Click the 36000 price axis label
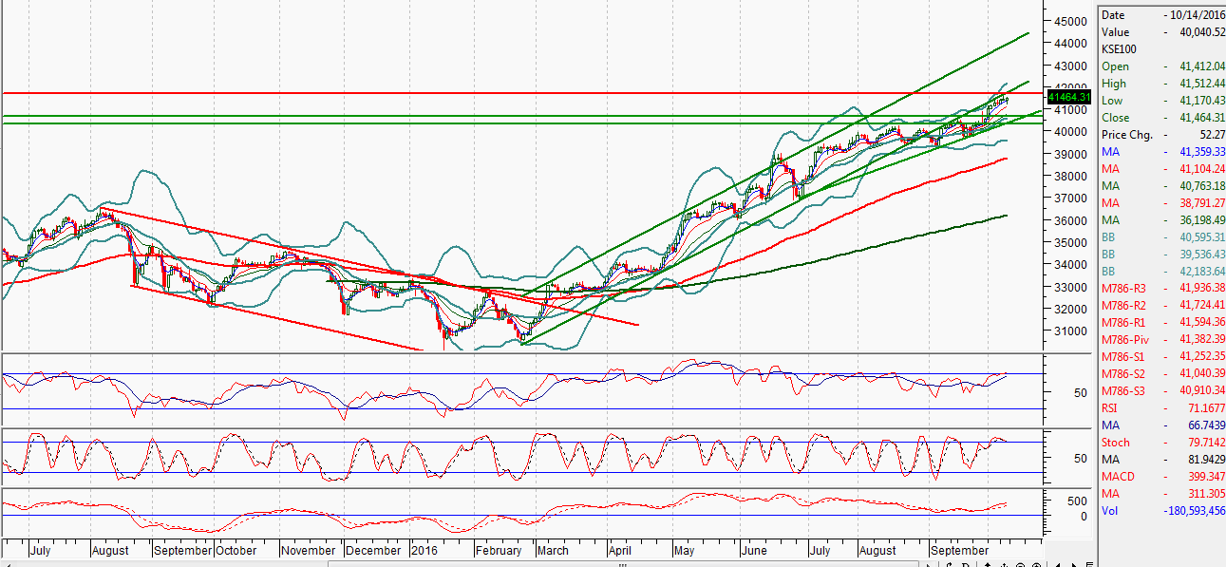Image resolution: width=1226 pixels, height=567 pixels. click(x=1071, y=220)
